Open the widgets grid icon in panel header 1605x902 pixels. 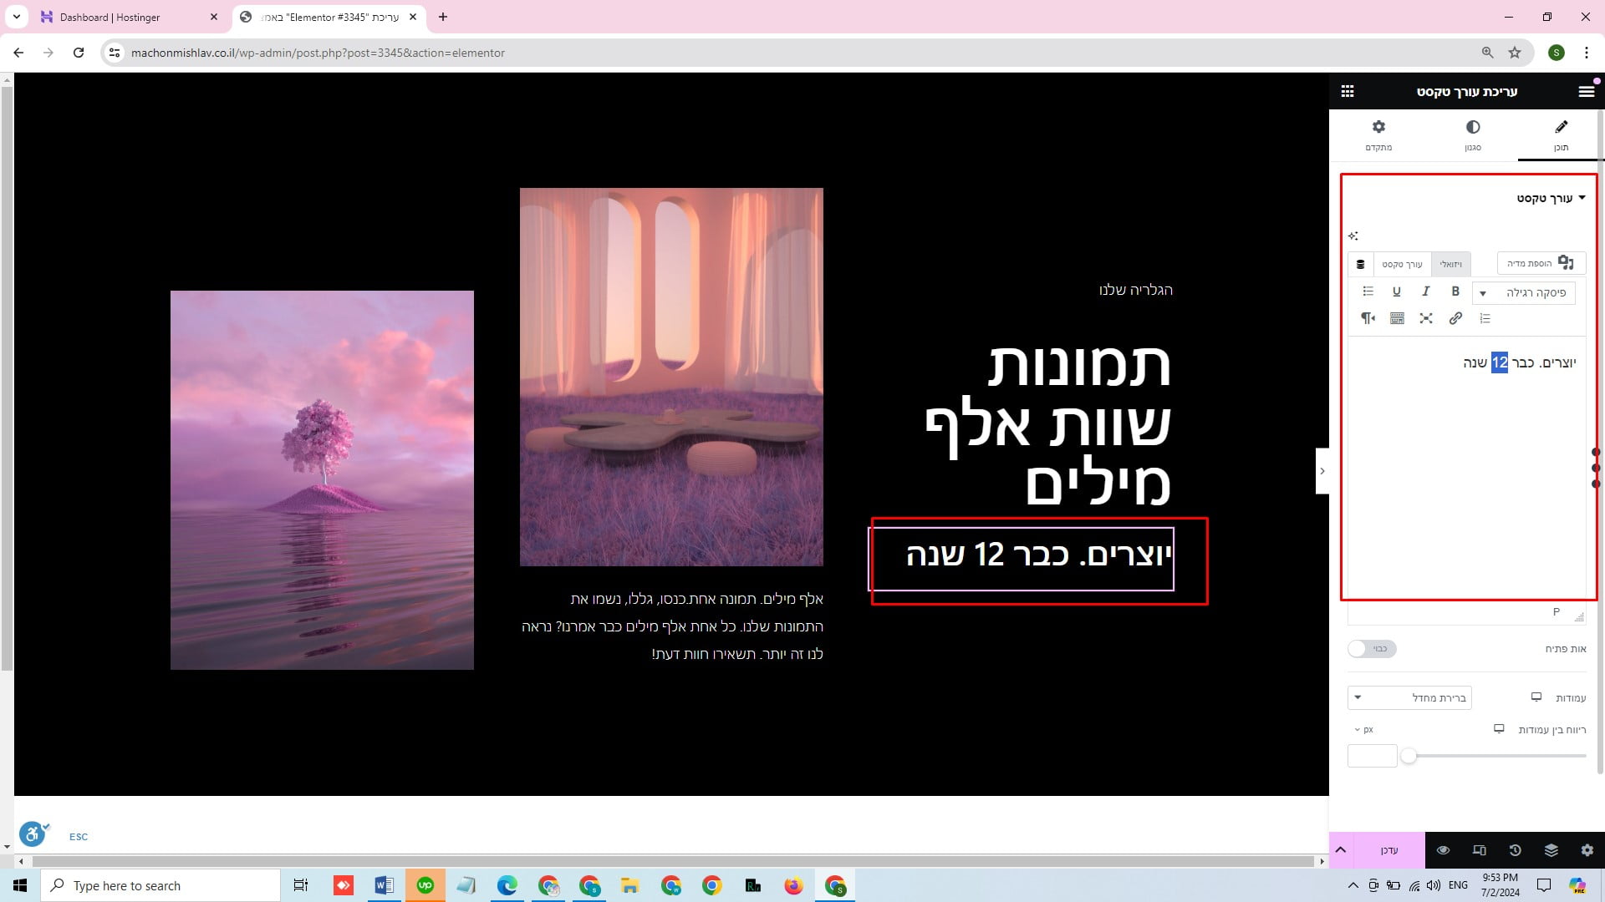point(1348,92)
